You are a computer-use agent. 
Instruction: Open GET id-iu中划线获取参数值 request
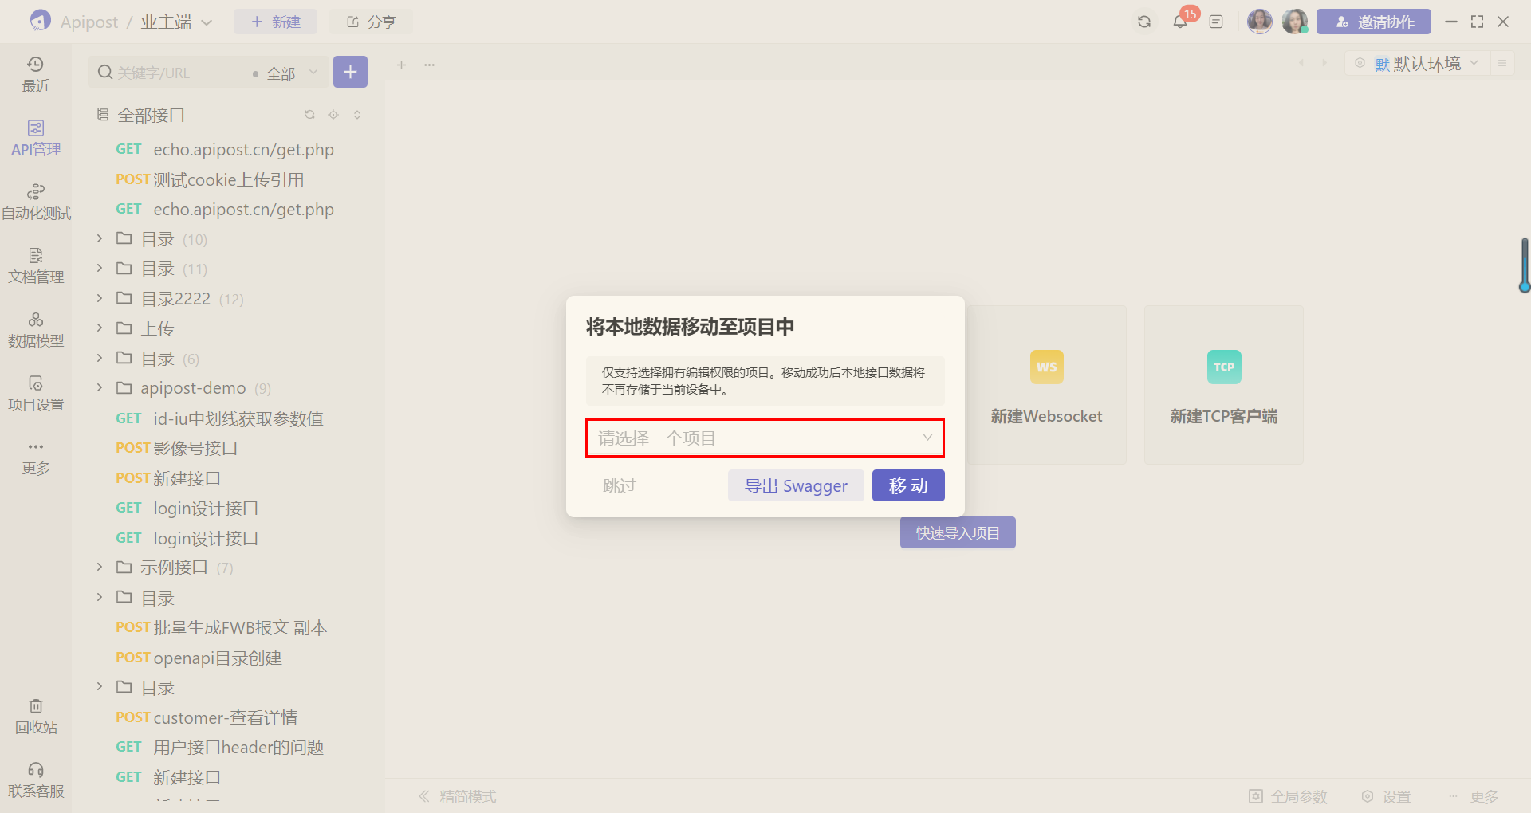(220, 418)
